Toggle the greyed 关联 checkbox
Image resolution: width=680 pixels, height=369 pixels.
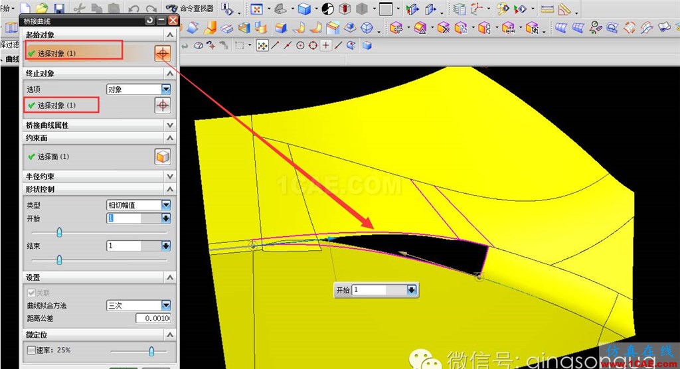pyautogui.click(x=31, y=293)
